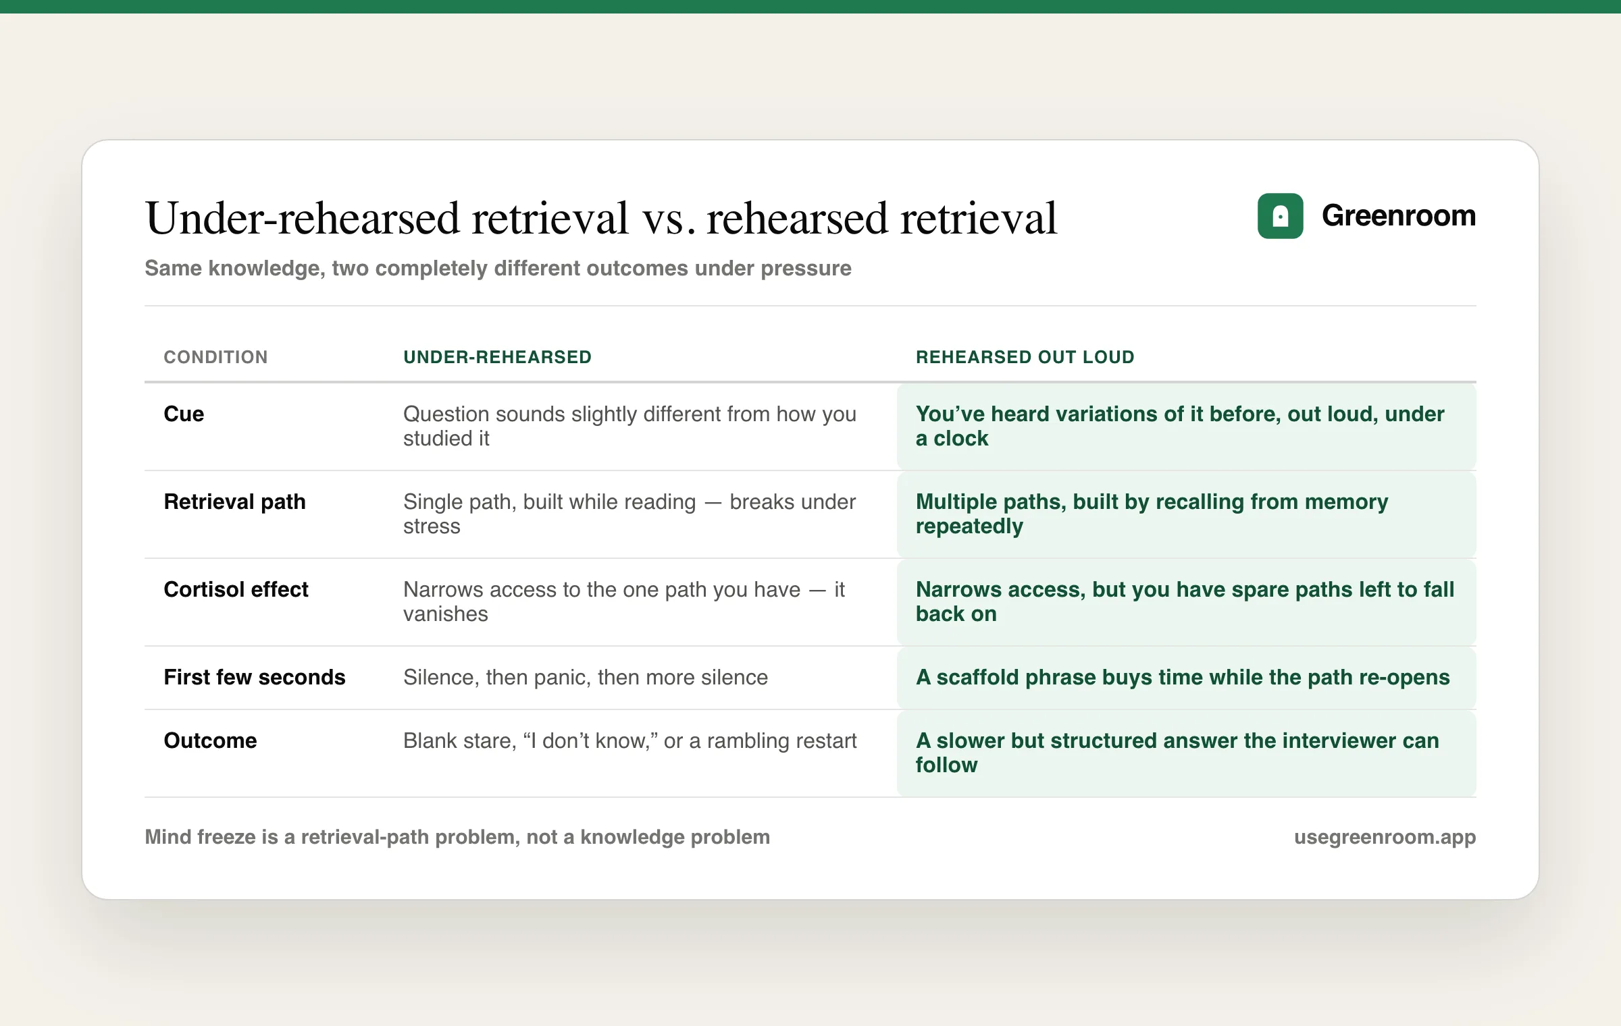Viewport: 1621px width, 1026px height.
Task: Click footer "Mind freeze is a retrieval-path problem"
Action: pos(457,837)
